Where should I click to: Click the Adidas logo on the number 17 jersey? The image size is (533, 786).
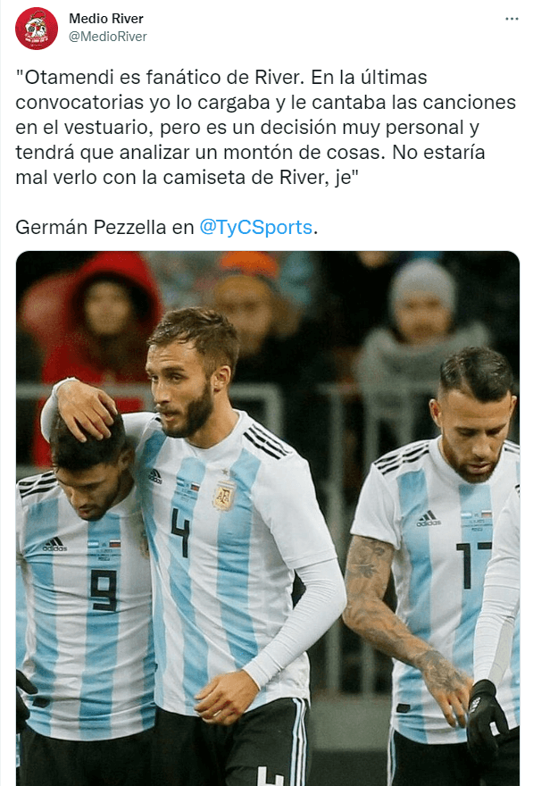429,518
